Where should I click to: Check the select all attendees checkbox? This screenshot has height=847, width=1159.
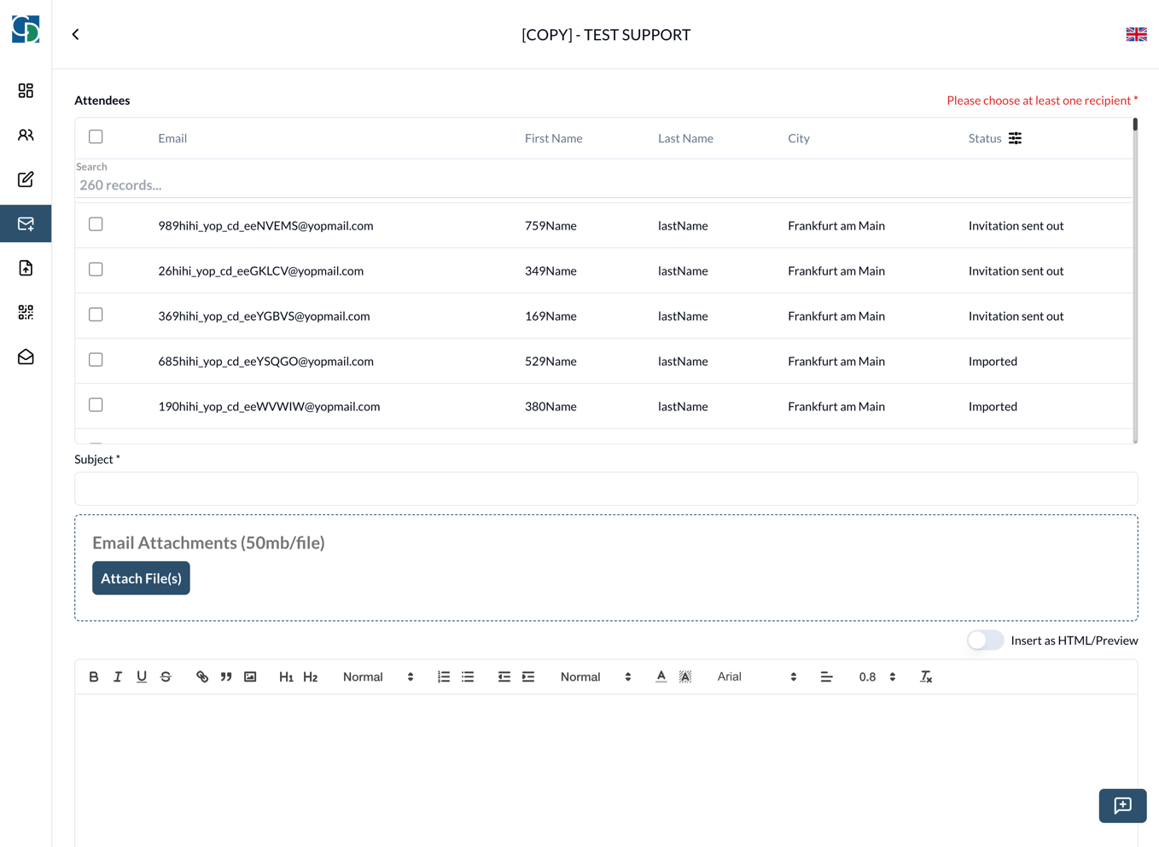[x=96, y=137]
